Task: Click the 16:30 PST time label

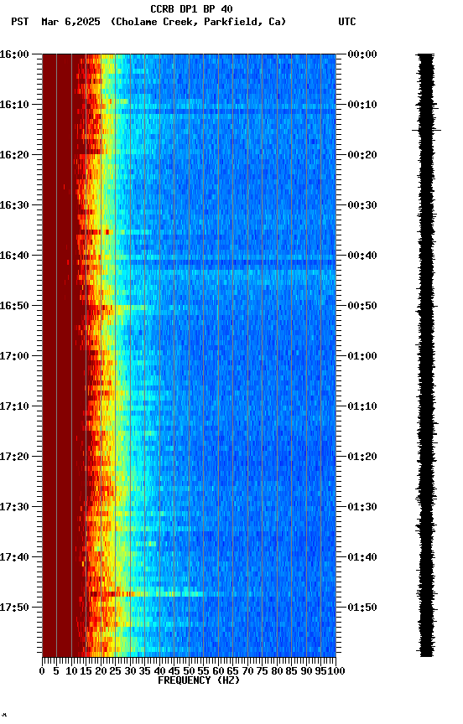Action: click(14, 205)
